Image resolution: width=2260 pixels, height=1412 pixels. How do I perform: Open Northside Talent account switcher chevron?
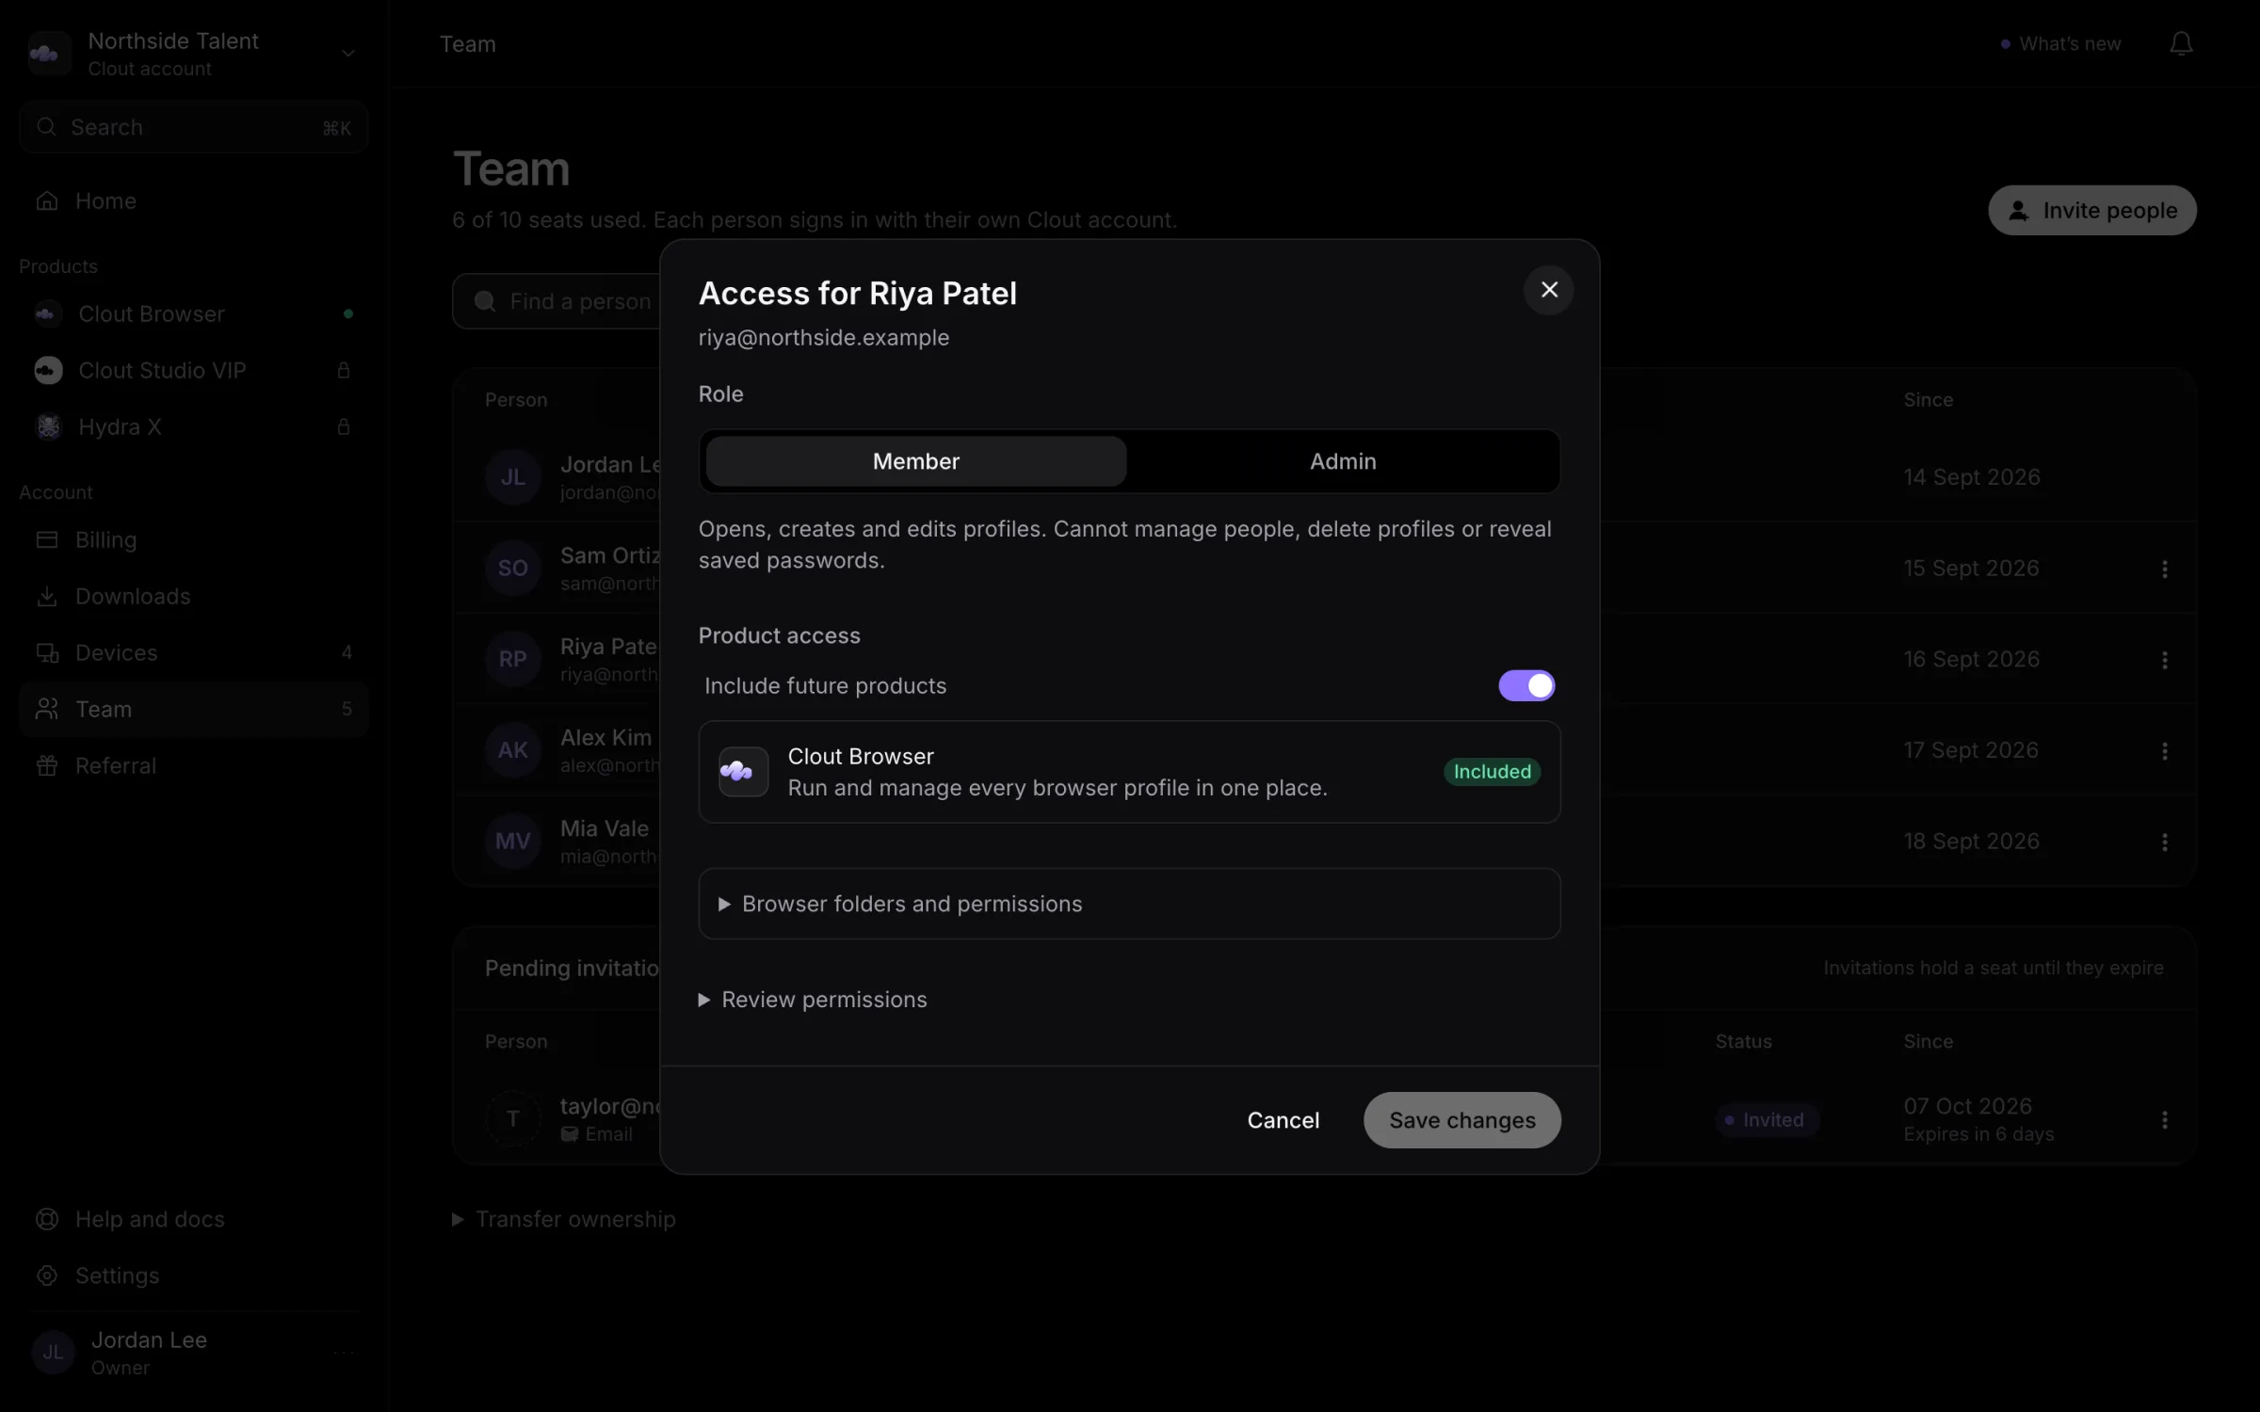click(x=347, y=53)
